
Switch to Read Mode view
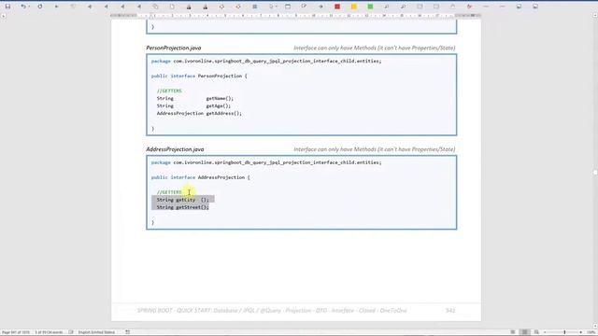point(513,332)
